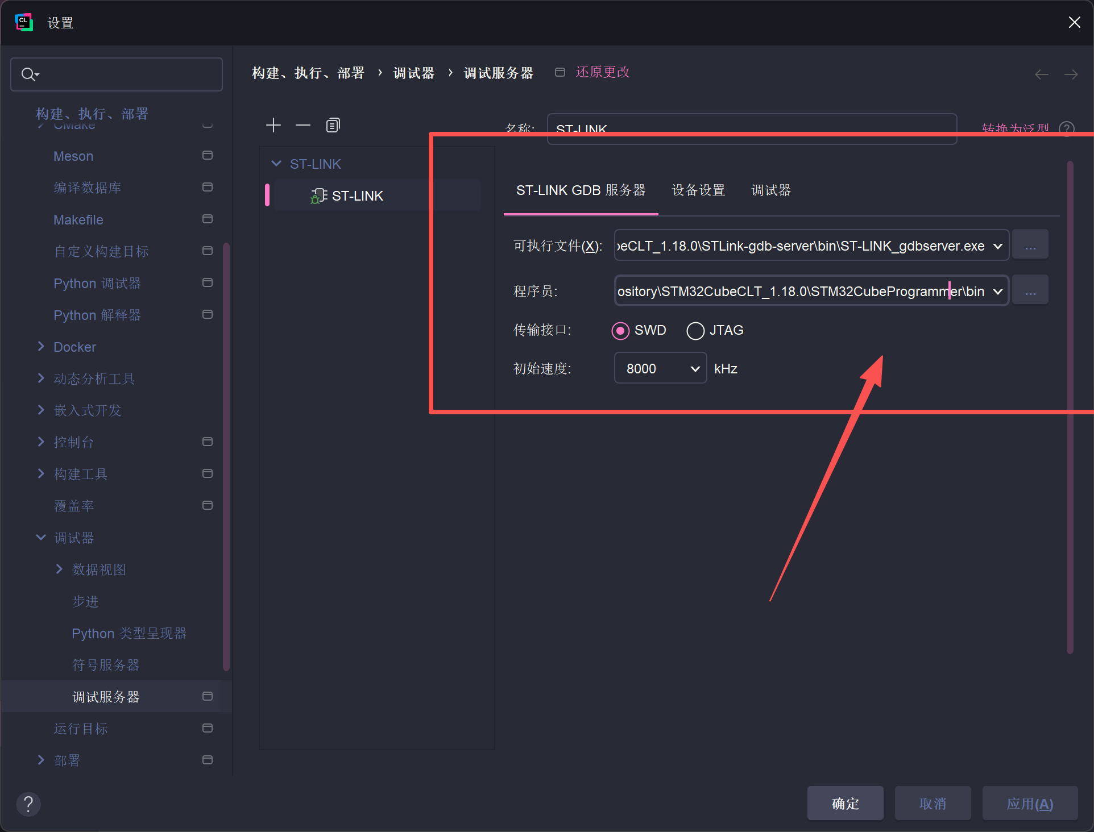Open the Meson settings page
Viewport: 1094px width, 832px height.
[x=73, y=156]
